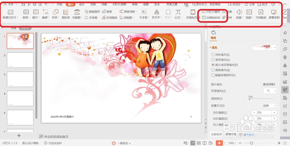Select slide 3 thumbnail
The image size is (290, 146).
tap(20, 79)
